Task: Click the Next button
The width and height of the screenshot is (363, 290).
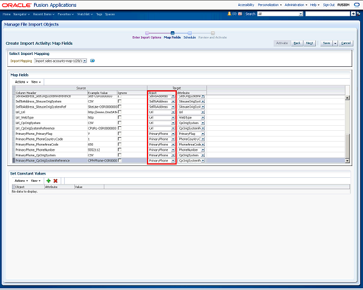Action: (310, 43)
